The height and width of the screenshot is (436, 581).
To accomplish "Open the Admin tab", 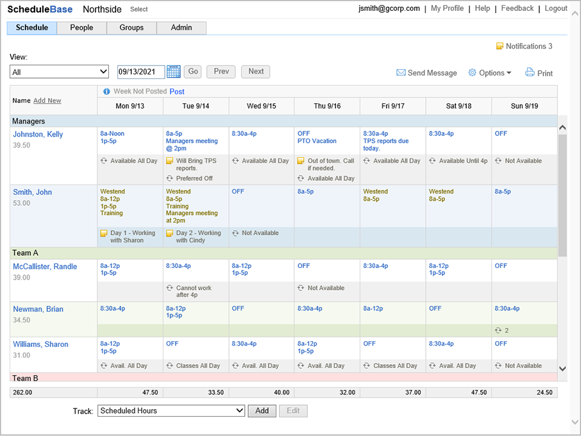I will click(x=181, y=28).
